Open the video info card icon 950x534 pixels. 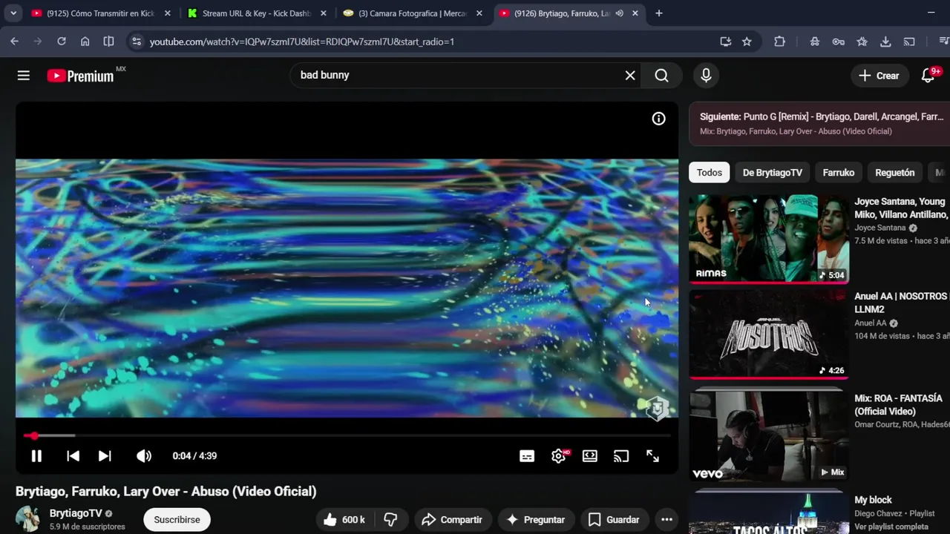[x=658, y=119]
